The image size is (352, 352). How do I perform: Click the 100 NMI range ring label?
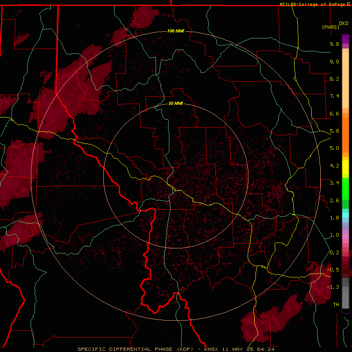(176, 31)
